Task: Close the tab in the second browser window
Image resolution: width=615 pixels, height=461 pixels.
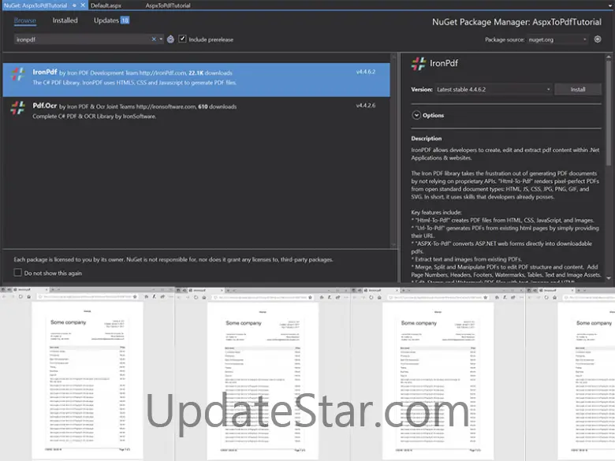Action: point(222,290)
